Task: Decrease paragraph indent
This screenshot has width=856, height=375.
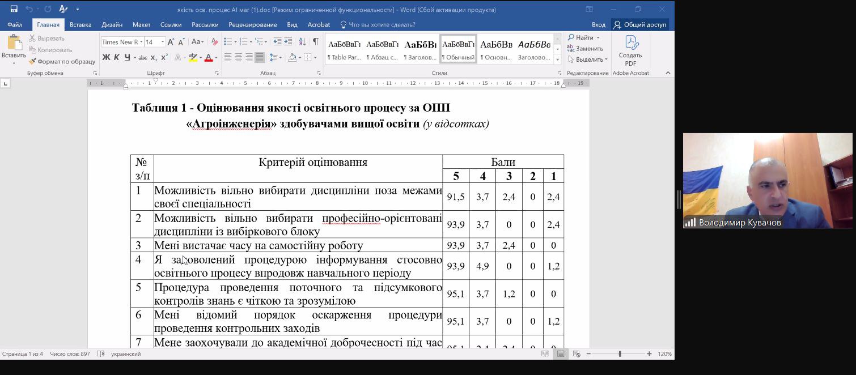Action: click(x=277, y=42)
